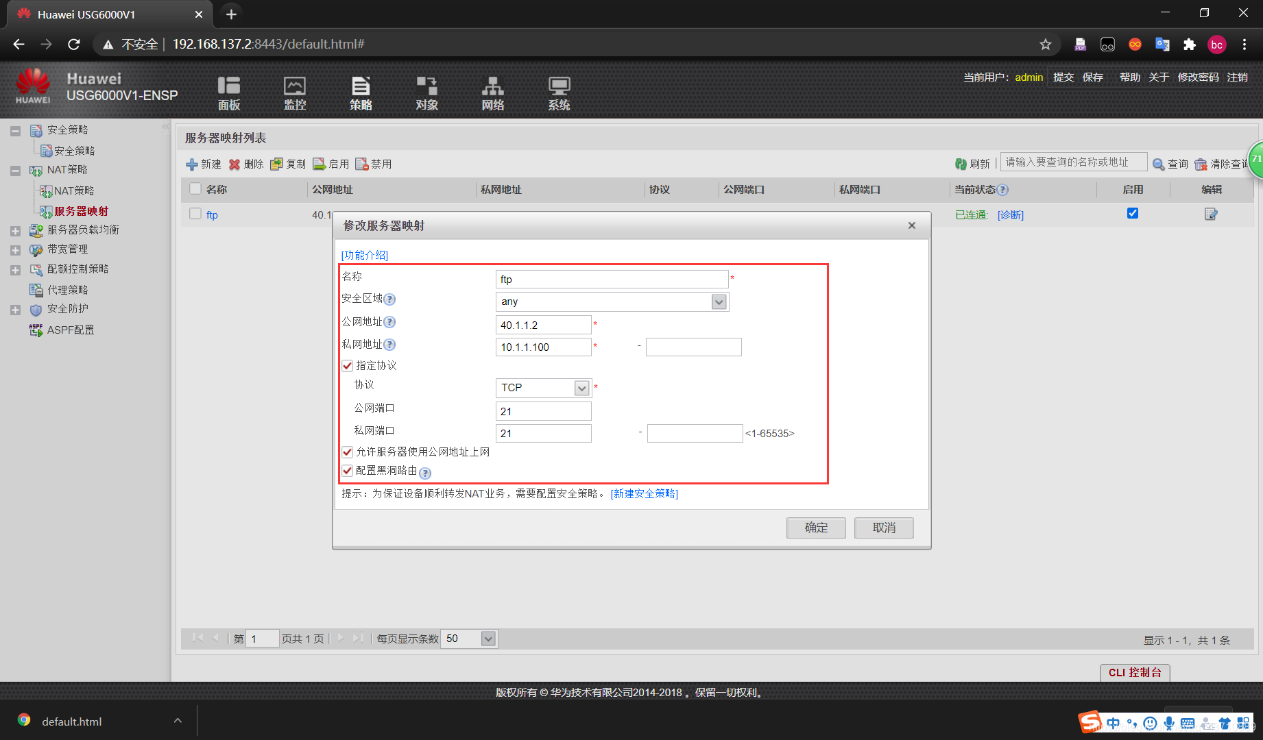
Task: Select ASPF配置 in the sidebar
Action: pos(71,330)
